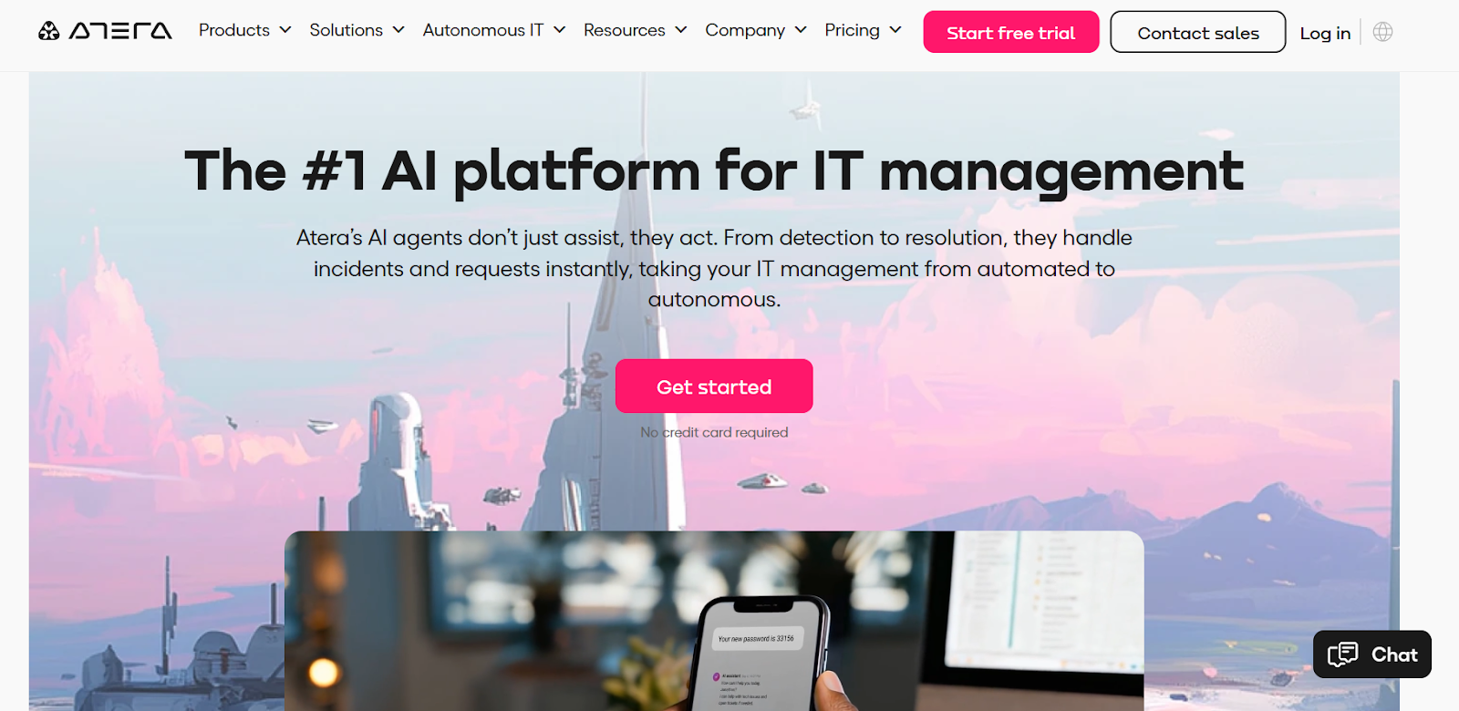Click the Start free trial button
The height and width of the screenshot is (711, 1459).
click(1011, 32)
